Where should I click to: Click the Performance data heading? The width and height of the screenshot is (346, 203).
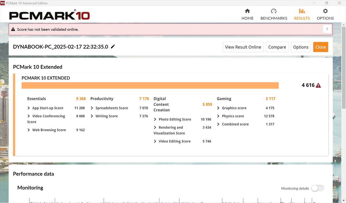click(x=33, y=174)
